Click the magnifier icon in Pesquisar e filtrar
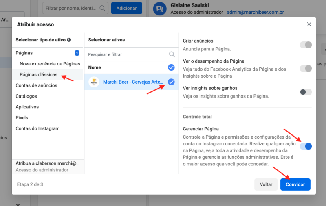 [172, 54]
